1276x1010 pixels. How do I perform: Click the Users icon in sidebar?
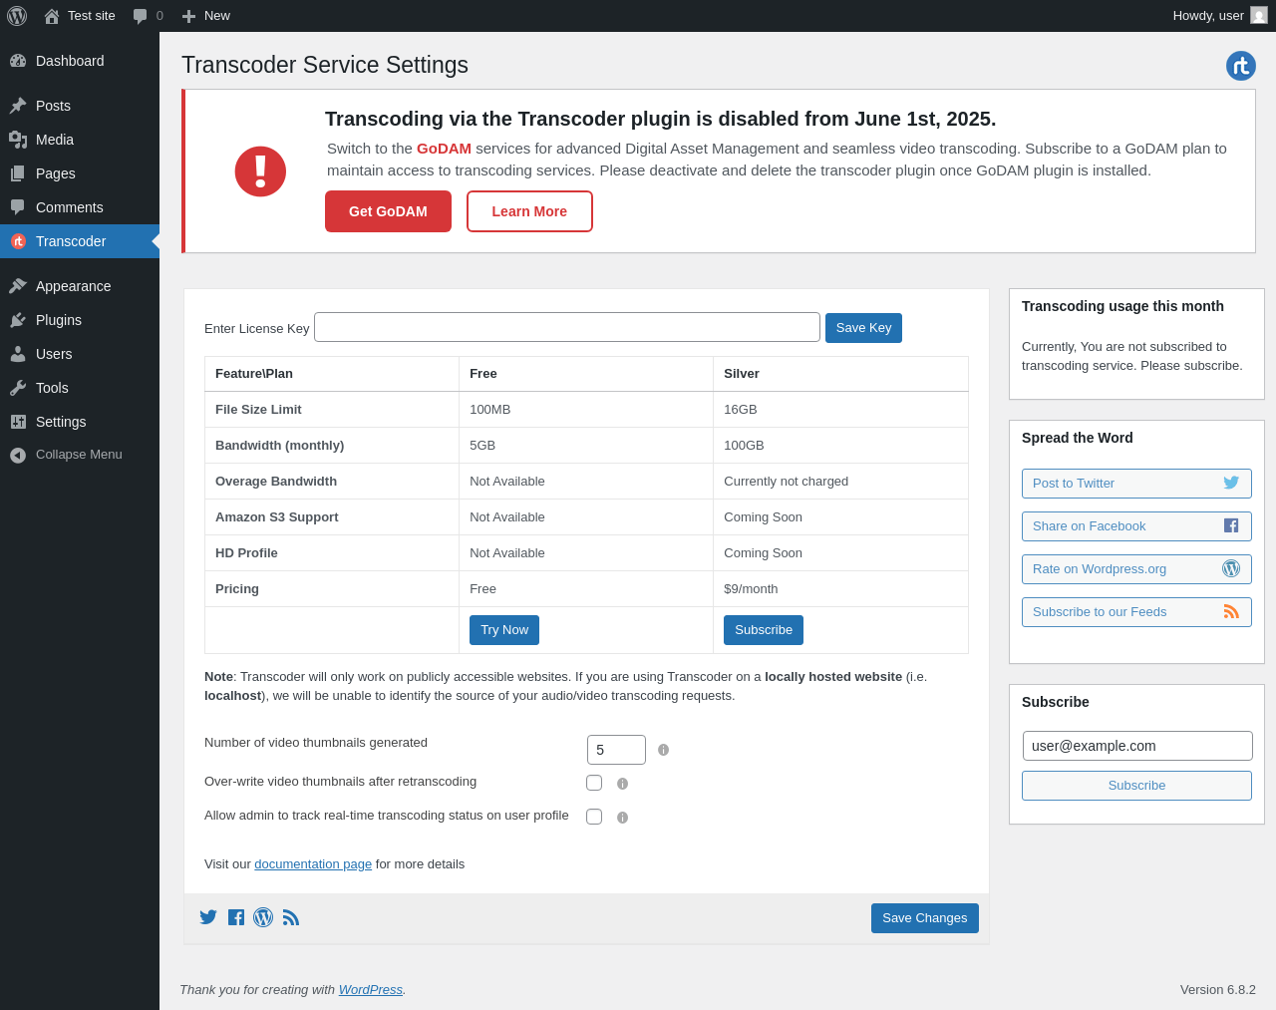tap(18, 354)
